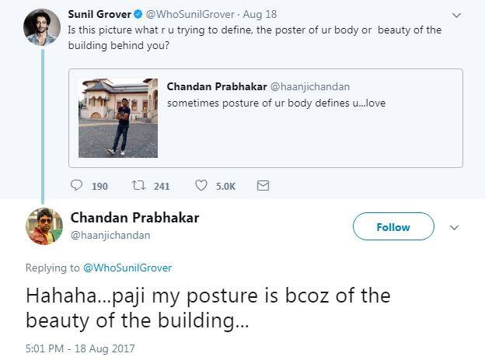Open Sunil Grover's profile avatar
The image size is (485, 364).
[x=42, y=27]
